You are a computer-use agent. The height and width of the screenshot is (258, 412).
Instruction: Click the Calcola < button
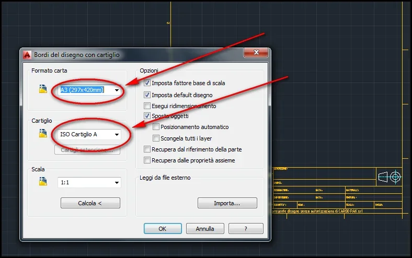(x=90, y=203)
